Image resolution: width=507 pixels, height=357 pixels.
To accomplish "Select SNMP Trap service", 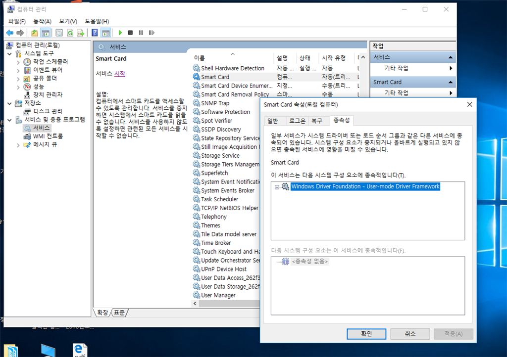I will [x=215, y=103].
